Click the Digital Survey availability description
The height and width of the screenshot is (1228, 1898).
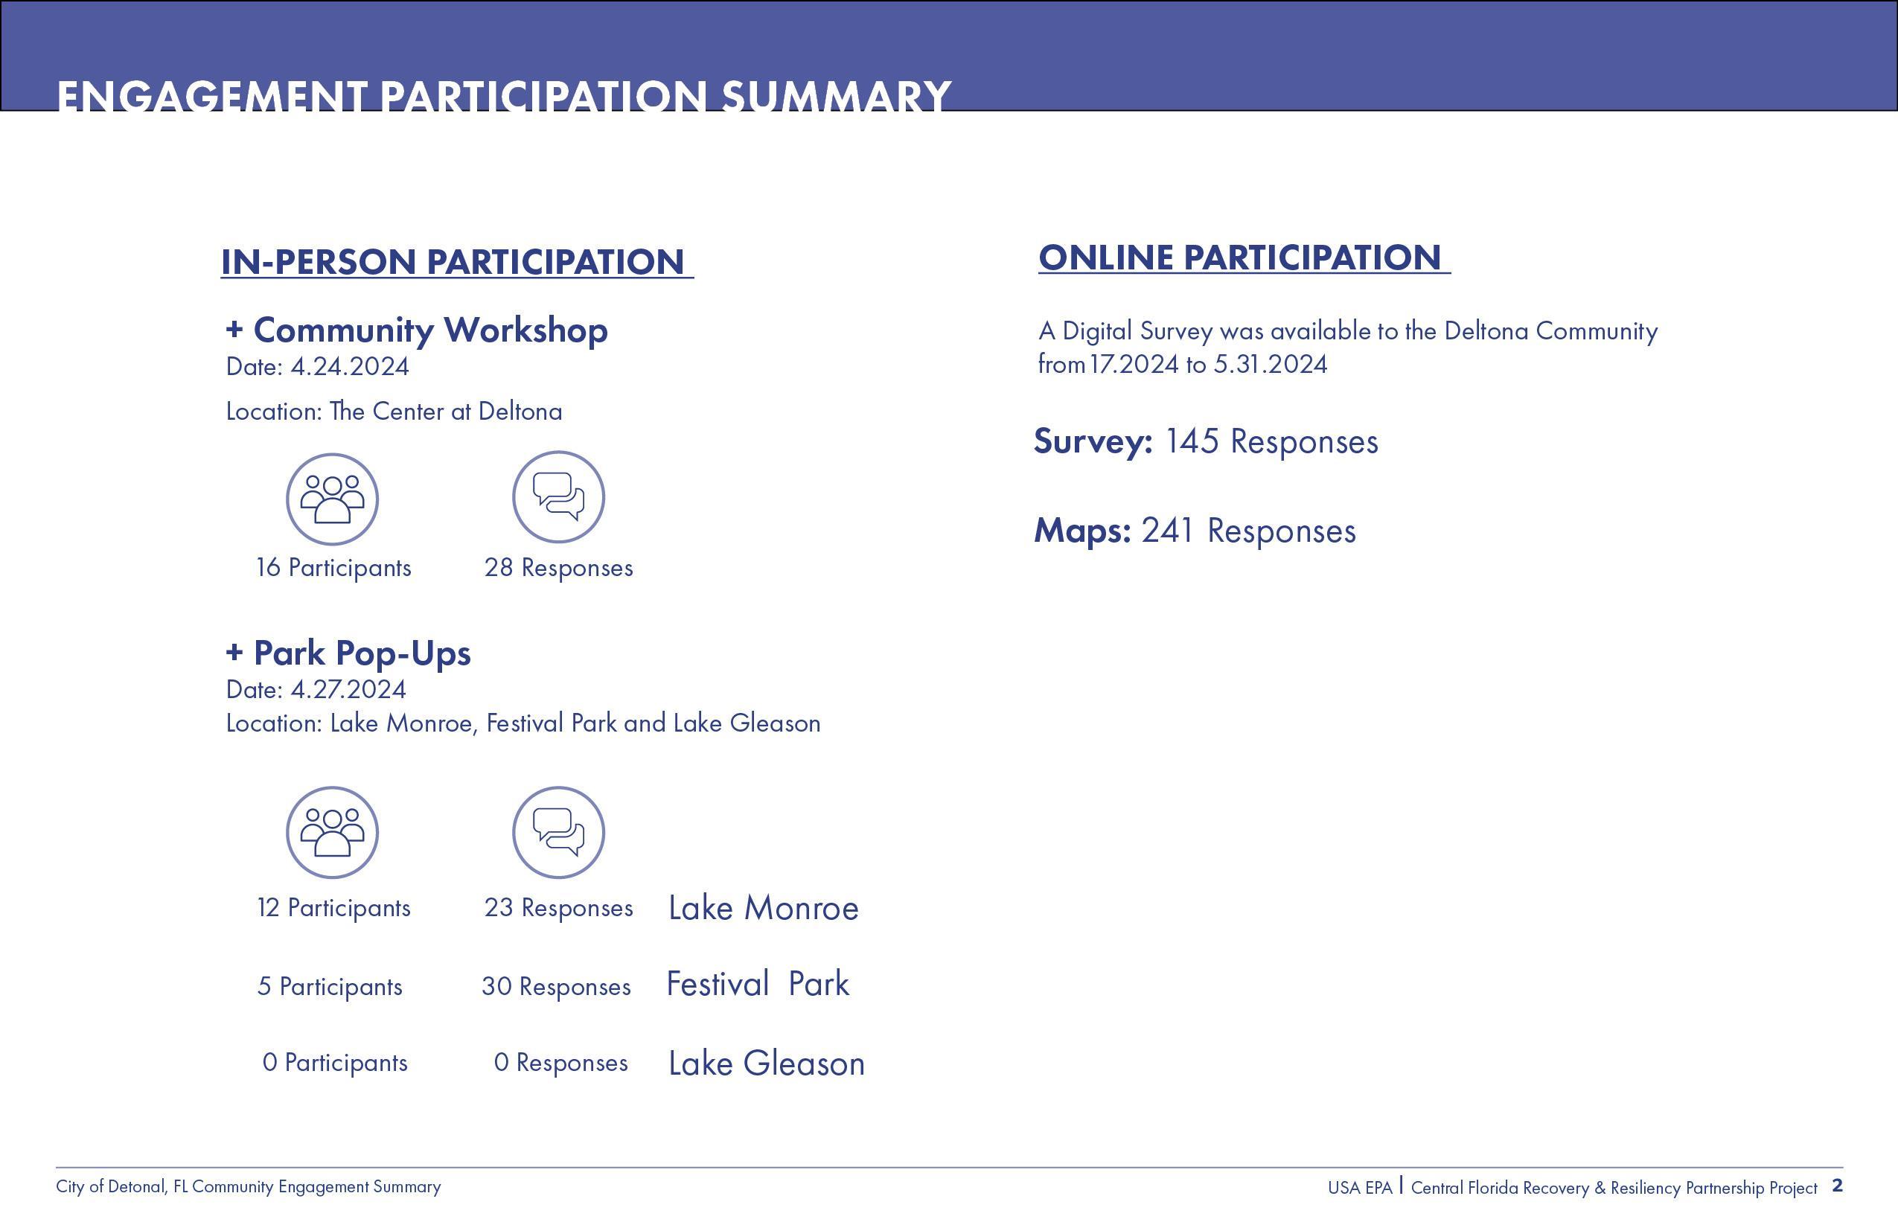pyautogui.click(x=1347, y=347)
